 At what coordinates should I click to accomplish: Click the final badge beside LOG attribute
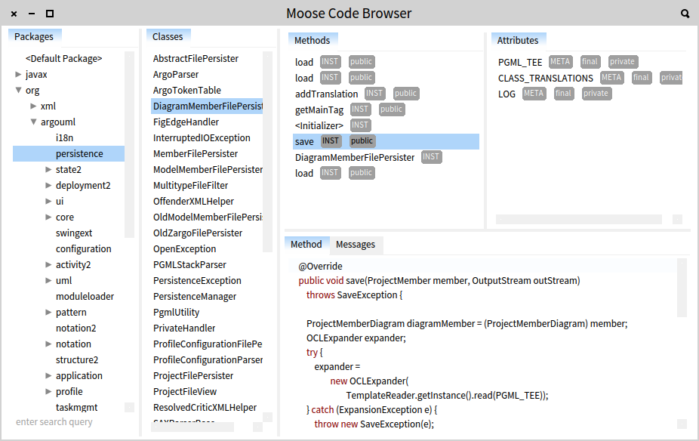click(x=563, y=94)
